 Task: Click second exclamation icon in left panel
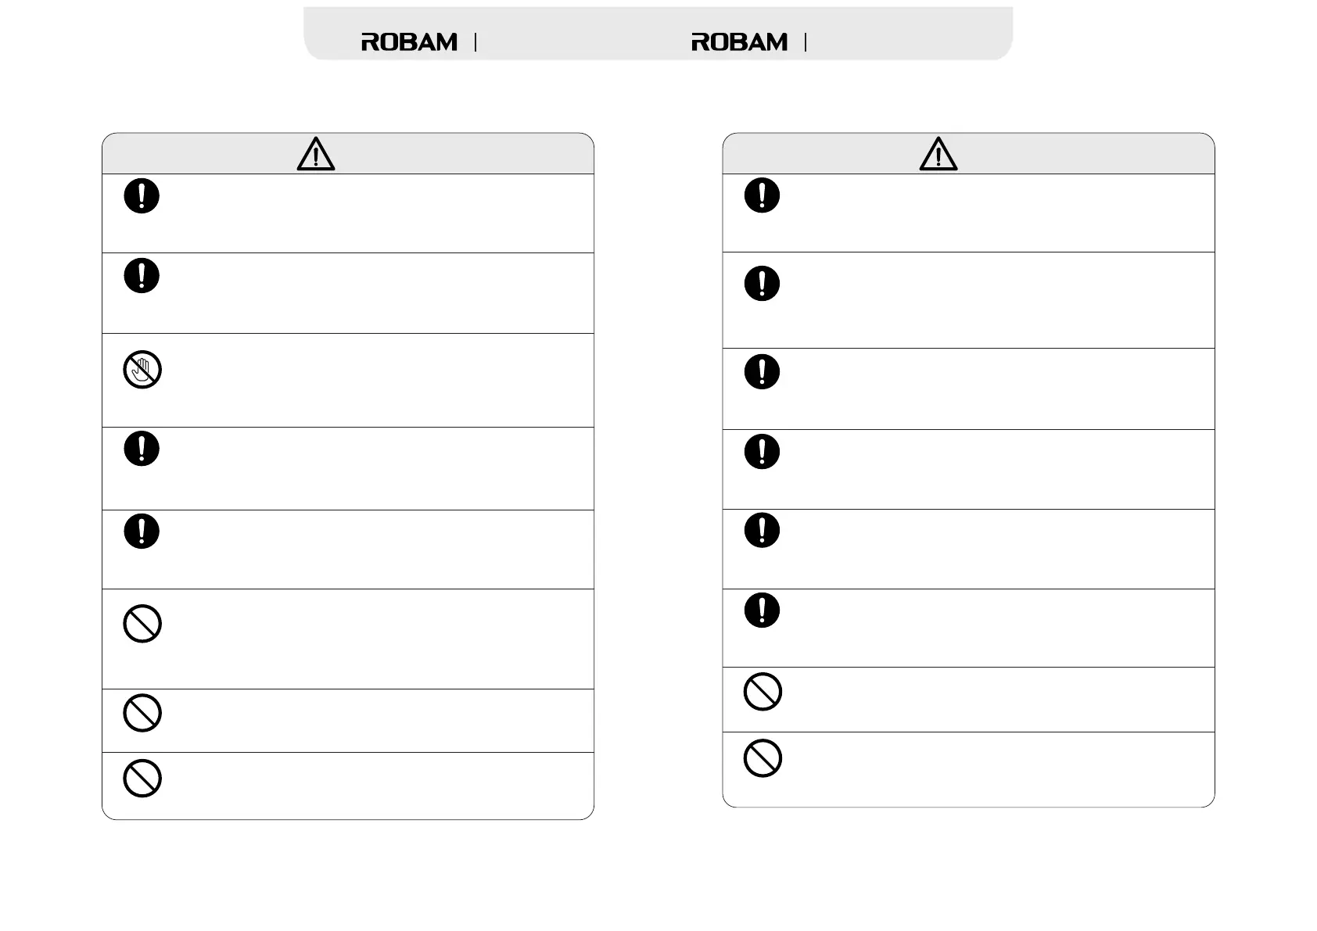(142, 275)
